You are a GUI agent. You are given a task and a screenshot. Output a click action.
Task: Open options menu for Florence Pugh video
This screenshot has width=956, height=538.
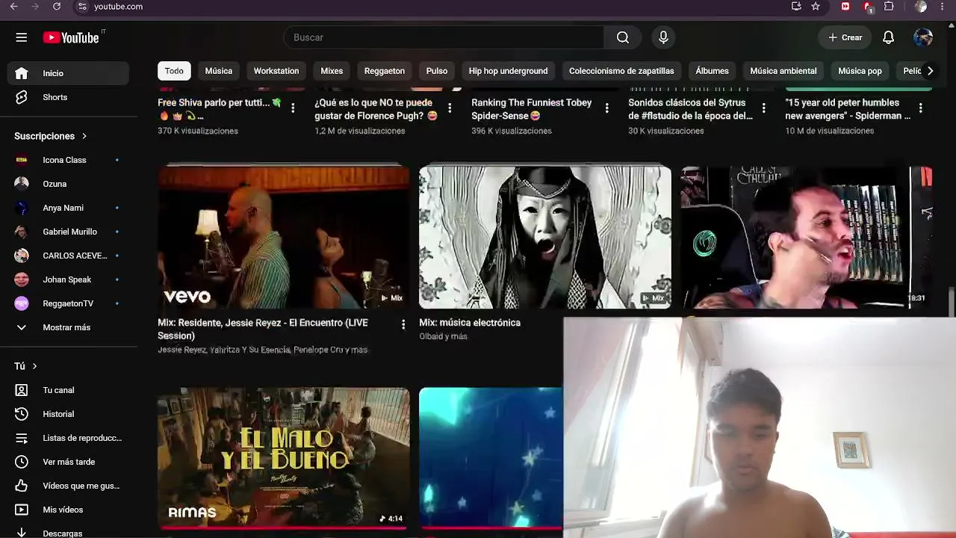click(450, 108)
